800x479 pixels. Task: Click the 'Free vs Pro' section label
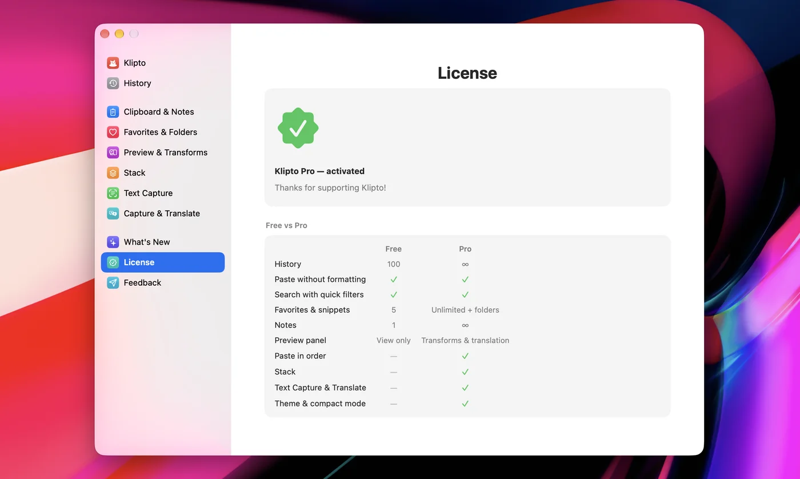pos(286,225)
